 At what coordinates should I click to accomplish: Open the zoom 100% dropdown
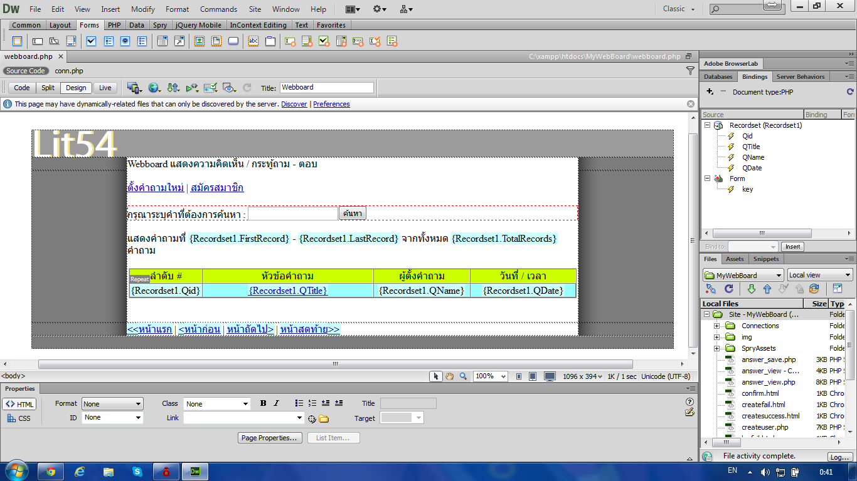[491, 376]
